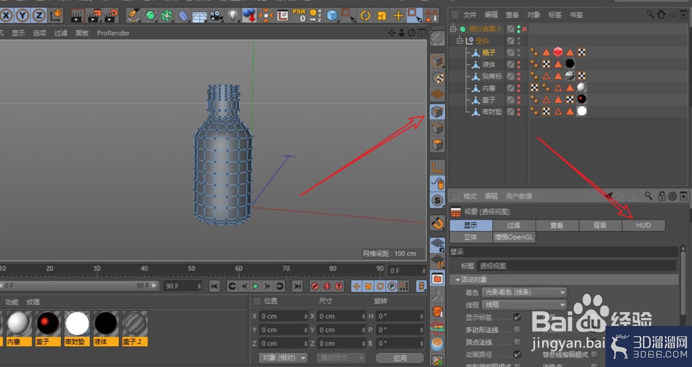Toggle the Z axis lock
Screen dimensions: 692x367
39,16
